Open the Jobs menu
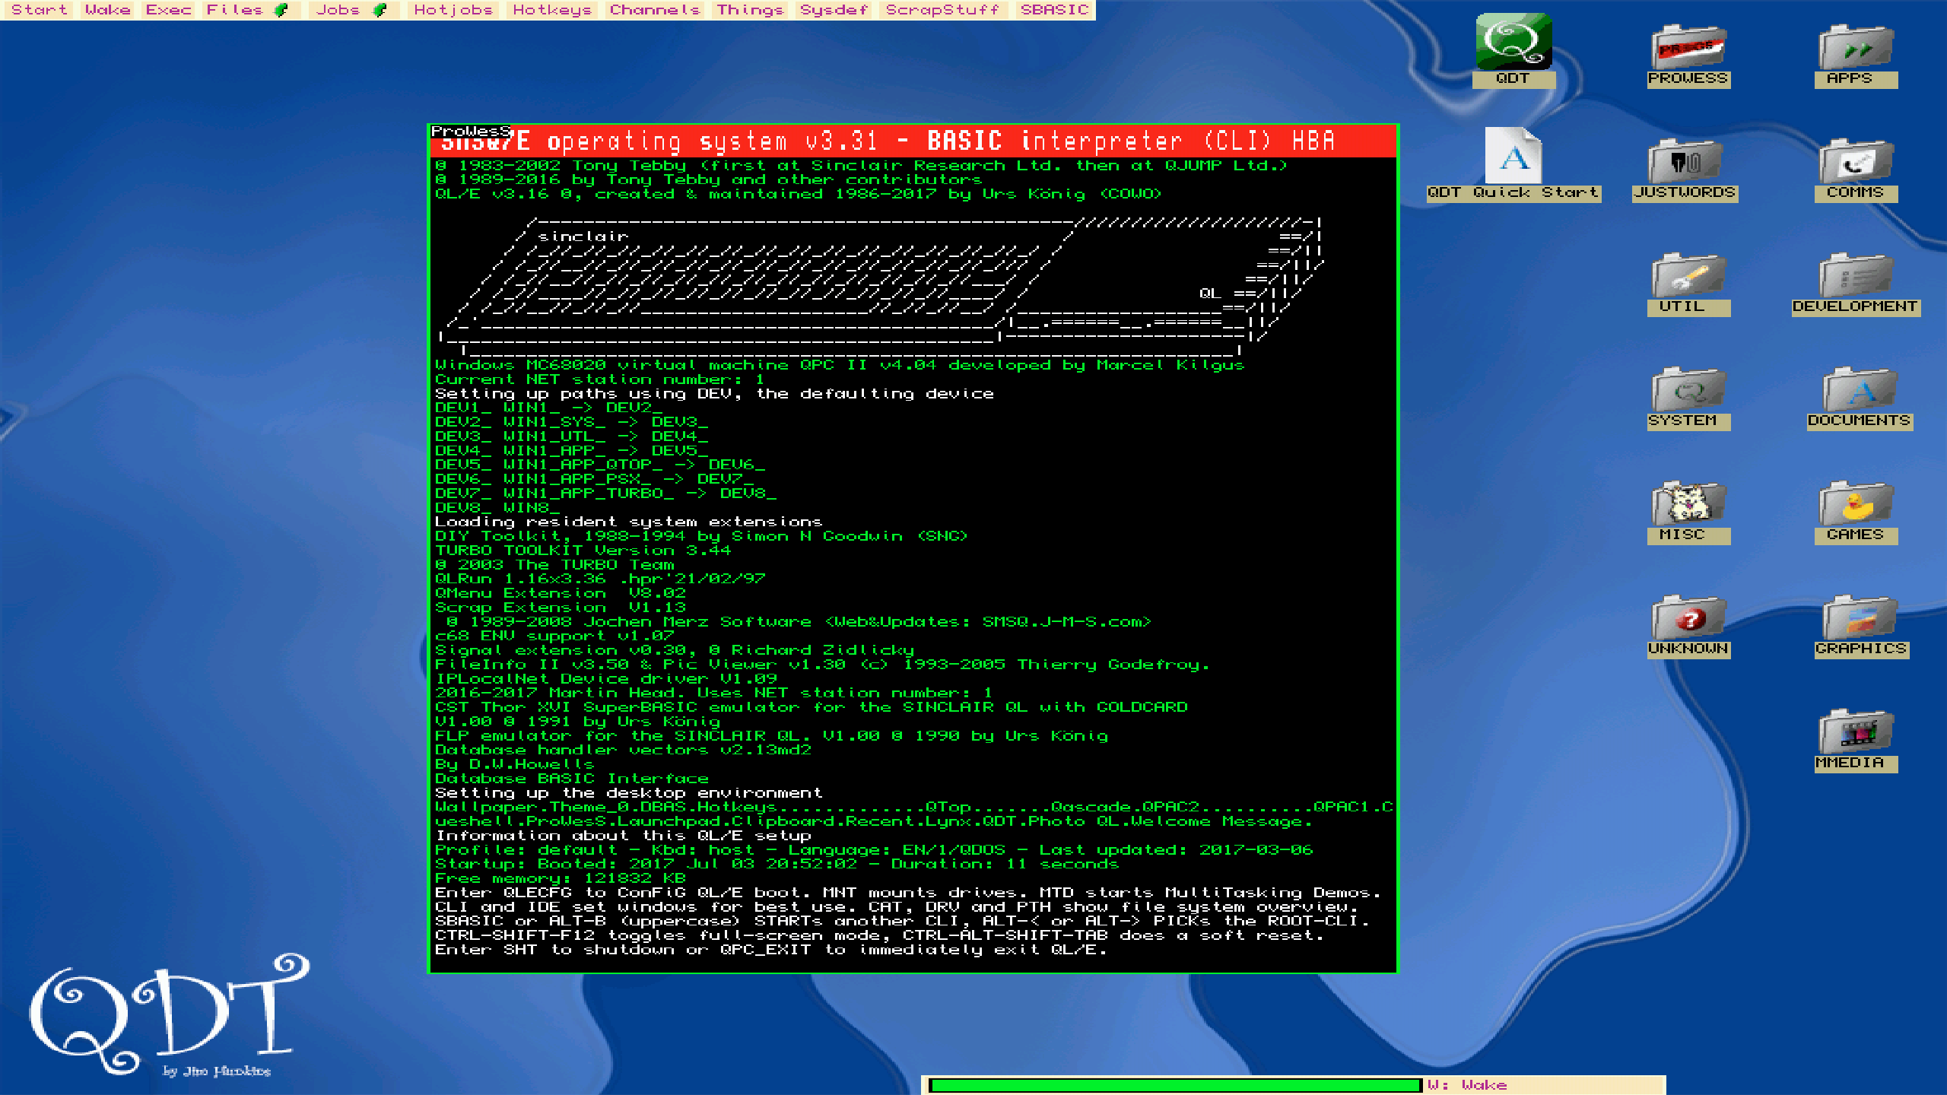The height and width of the screenshot is (1095, 1947). [x=338, y=10]
